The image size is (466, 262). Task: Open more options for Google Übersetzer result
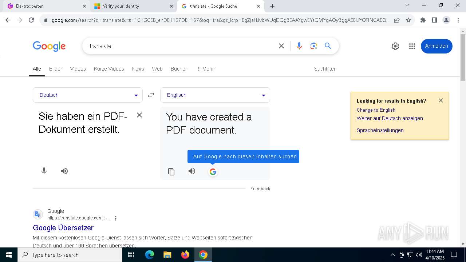(116, 218)
